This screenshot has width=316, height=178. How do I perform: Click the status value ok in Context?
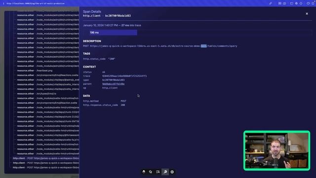click(x=104, y=72)
